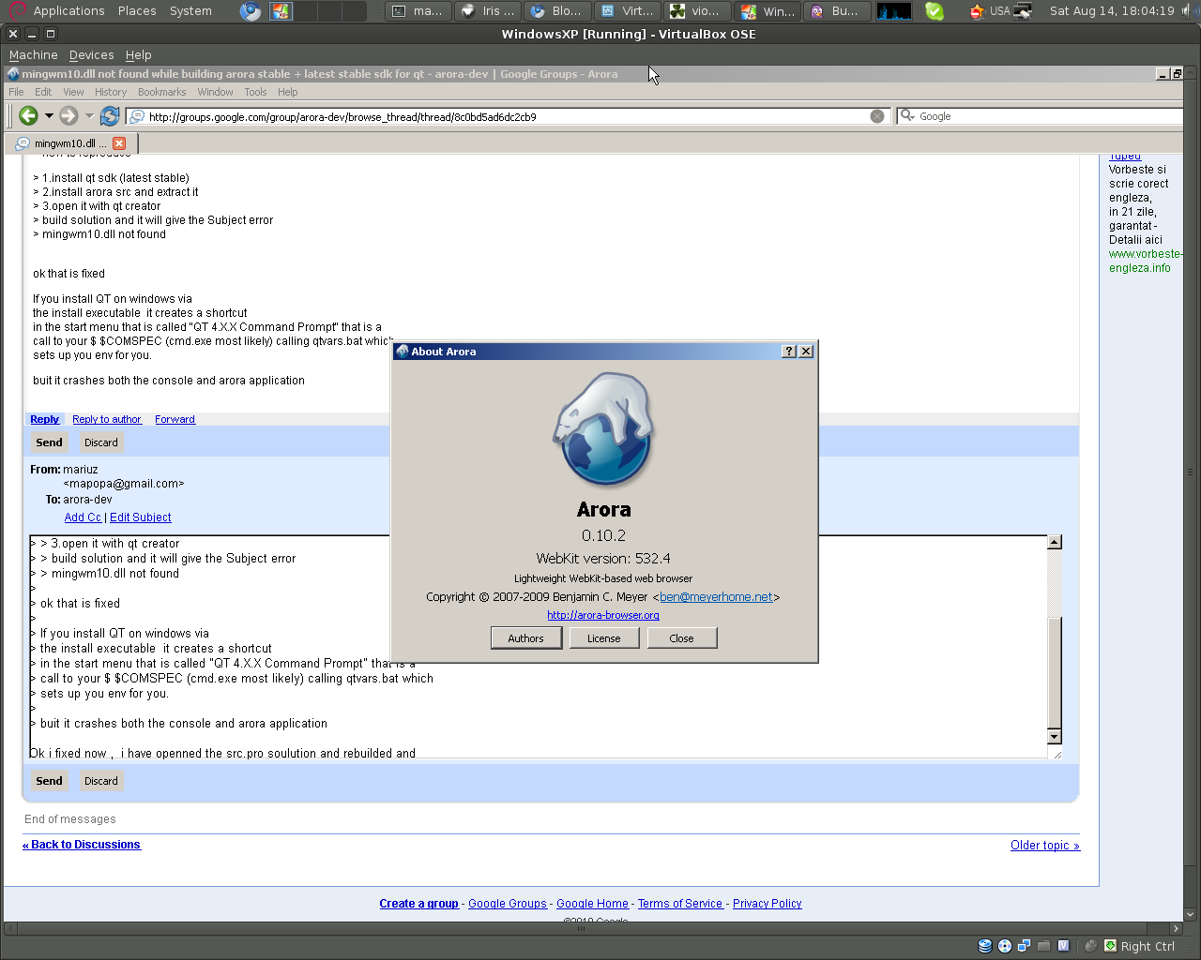Image resolution: width=1201 pixels, height=960 pixels.
Task: Open the Google Groups footer link
Action: pyautogui.click(x=508, y=904)
